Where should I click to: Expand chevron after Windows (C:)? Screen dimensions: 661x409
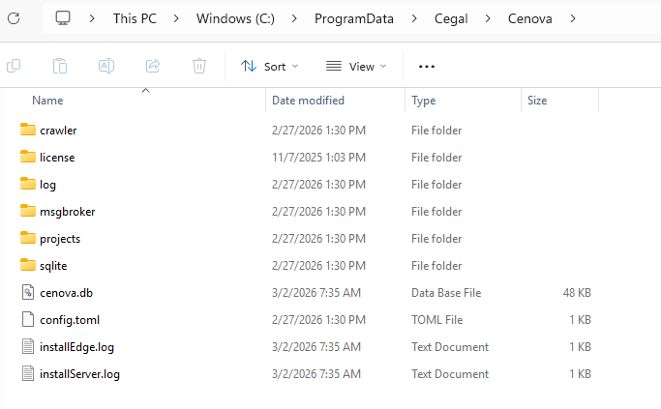tap(294, 19)
